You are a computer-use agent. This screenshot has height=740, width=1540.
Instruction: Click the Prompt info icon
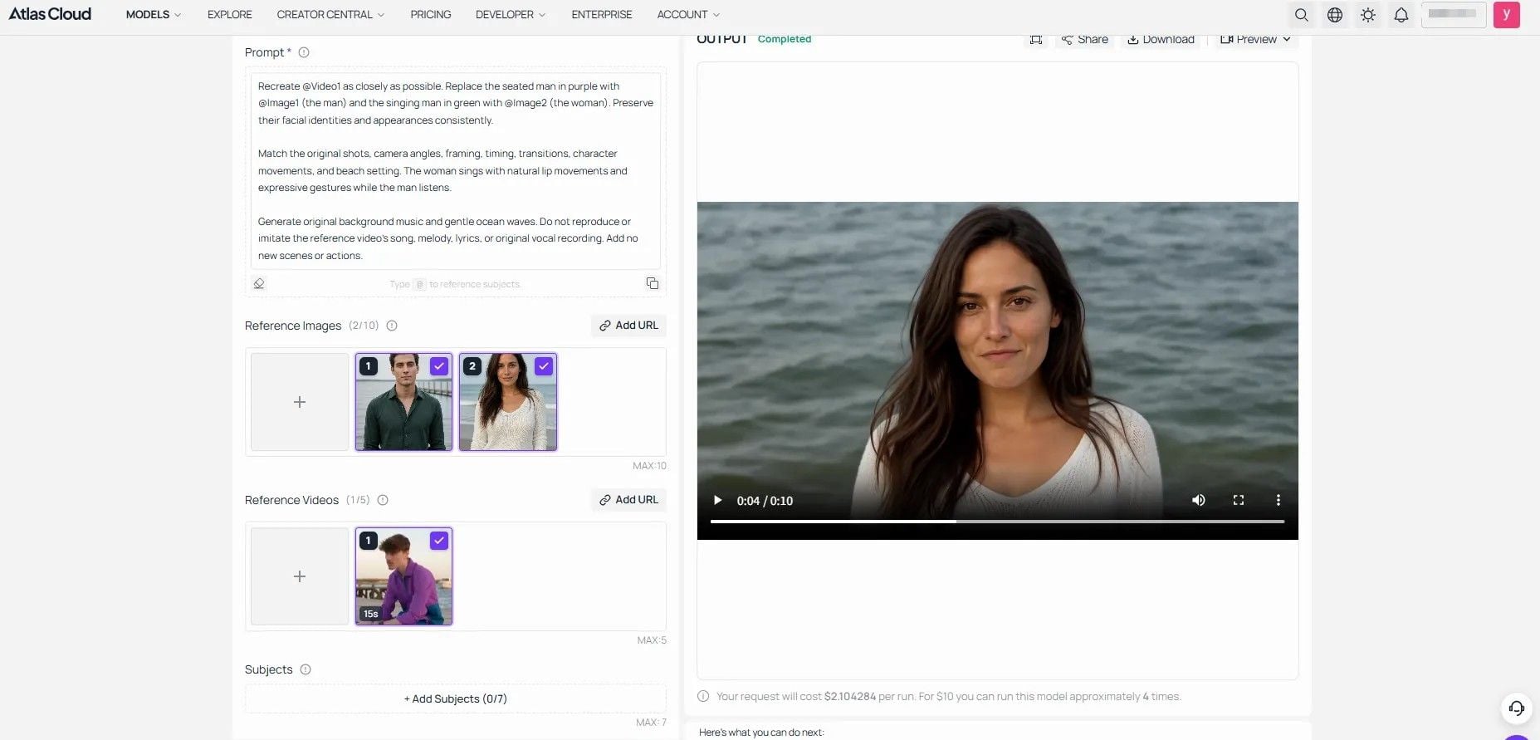(x=304, y=52)
